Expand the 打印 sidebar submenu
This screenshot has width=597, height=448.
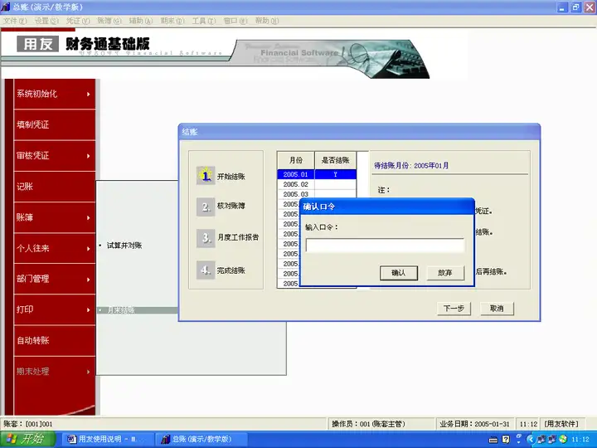point(55,309)
